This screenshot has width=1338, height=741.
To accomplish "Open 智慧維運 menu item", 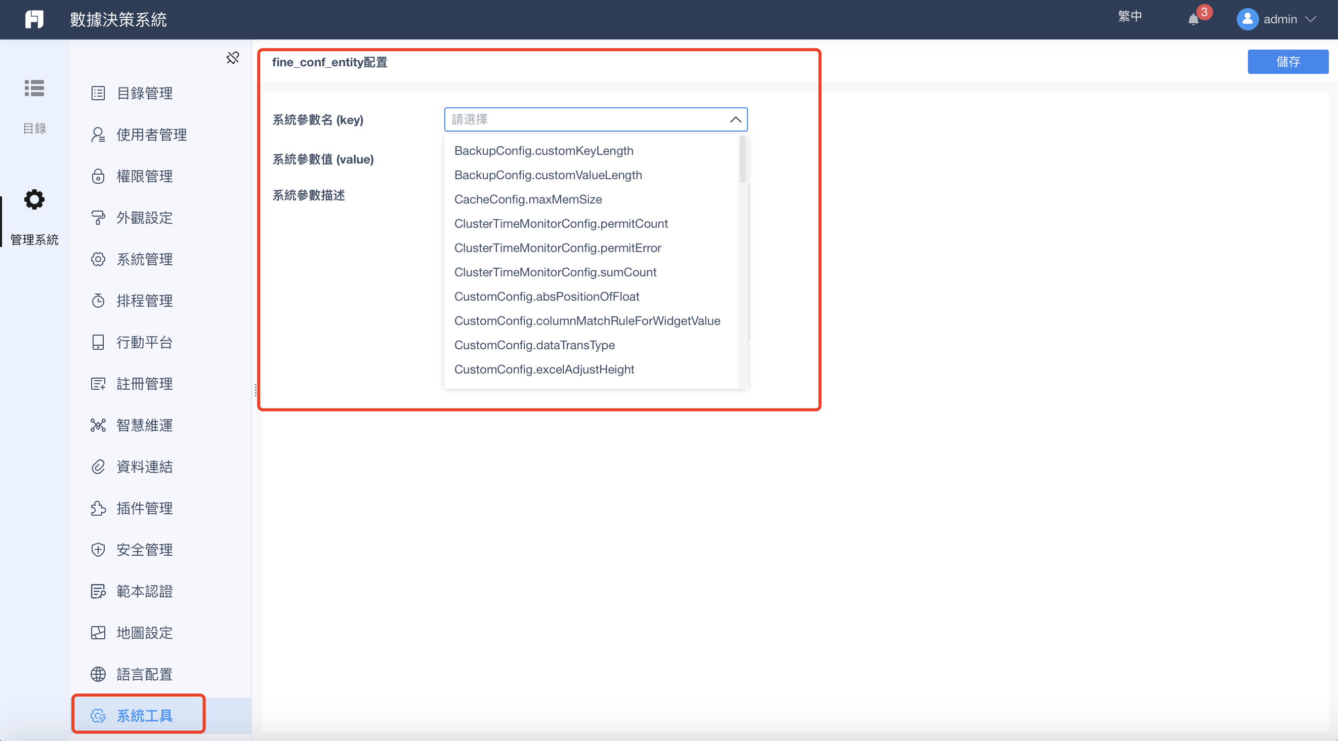I will tap(160, 425).
